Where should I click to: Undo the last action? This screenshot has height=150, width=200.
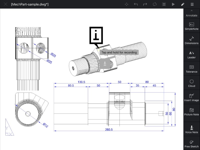pos(136,4)
